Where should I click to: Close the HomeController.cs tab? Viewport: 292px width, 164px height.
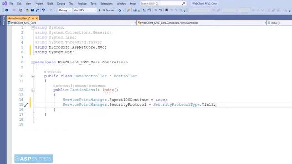(x=37, y=18)
